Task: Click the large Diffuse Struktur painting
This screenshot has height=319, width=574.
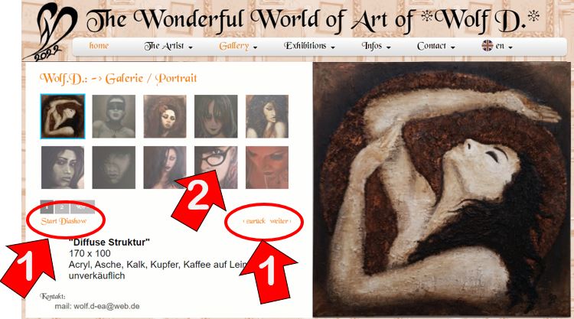Action: 442,190
